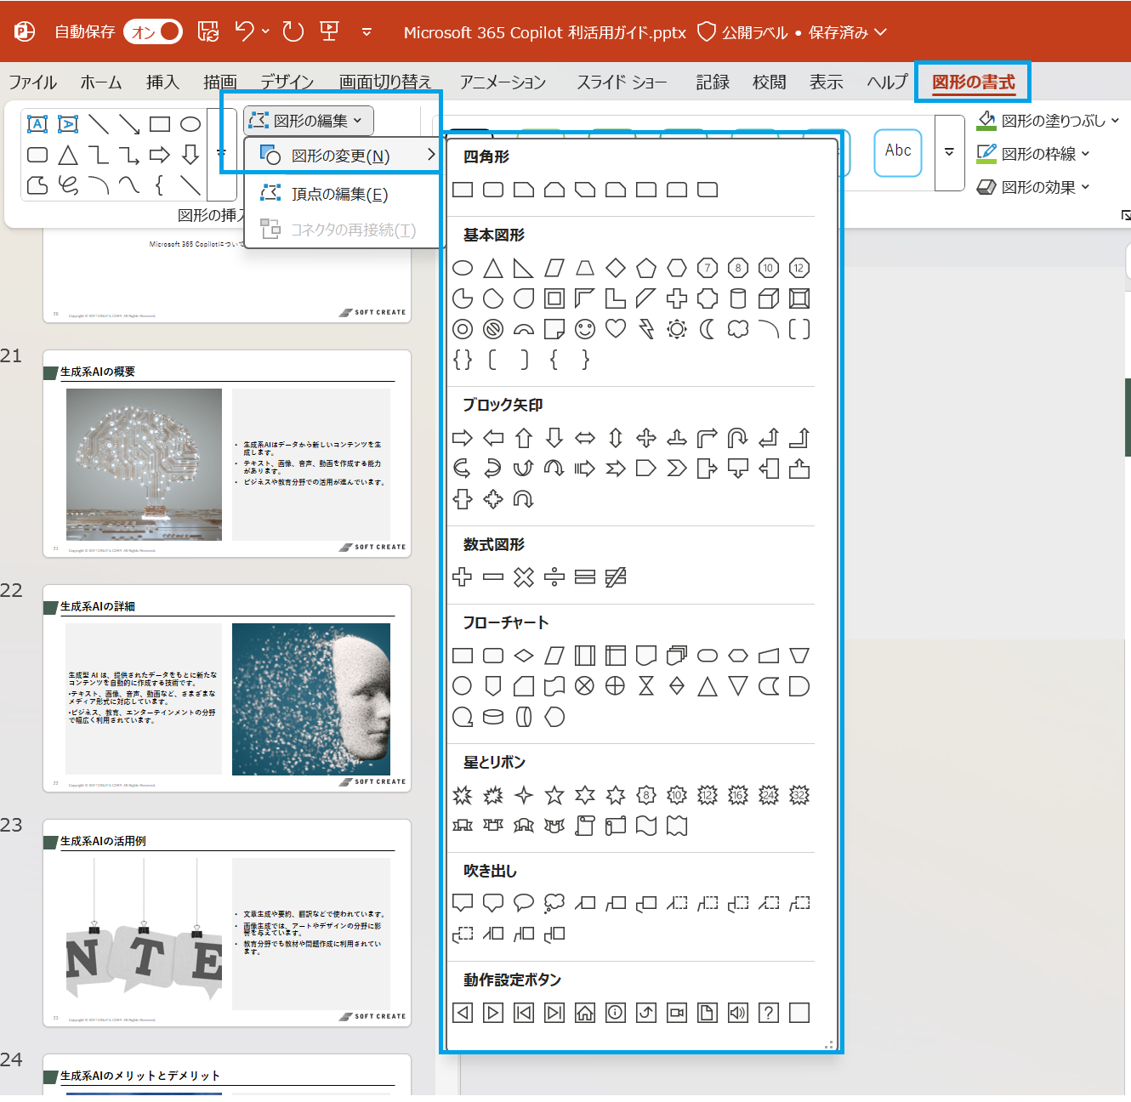The height and width of the screenshot is (1102, 1131).
Task: Switch to the ホーム tab
Action: tap(101, 82)
